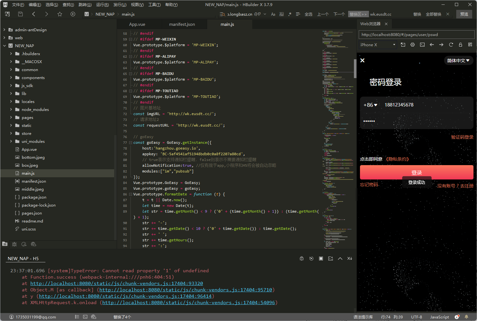This screenshot has height=321, width=477.
Task: Open the iPhone X device dropdown
Action: point(378,45)
